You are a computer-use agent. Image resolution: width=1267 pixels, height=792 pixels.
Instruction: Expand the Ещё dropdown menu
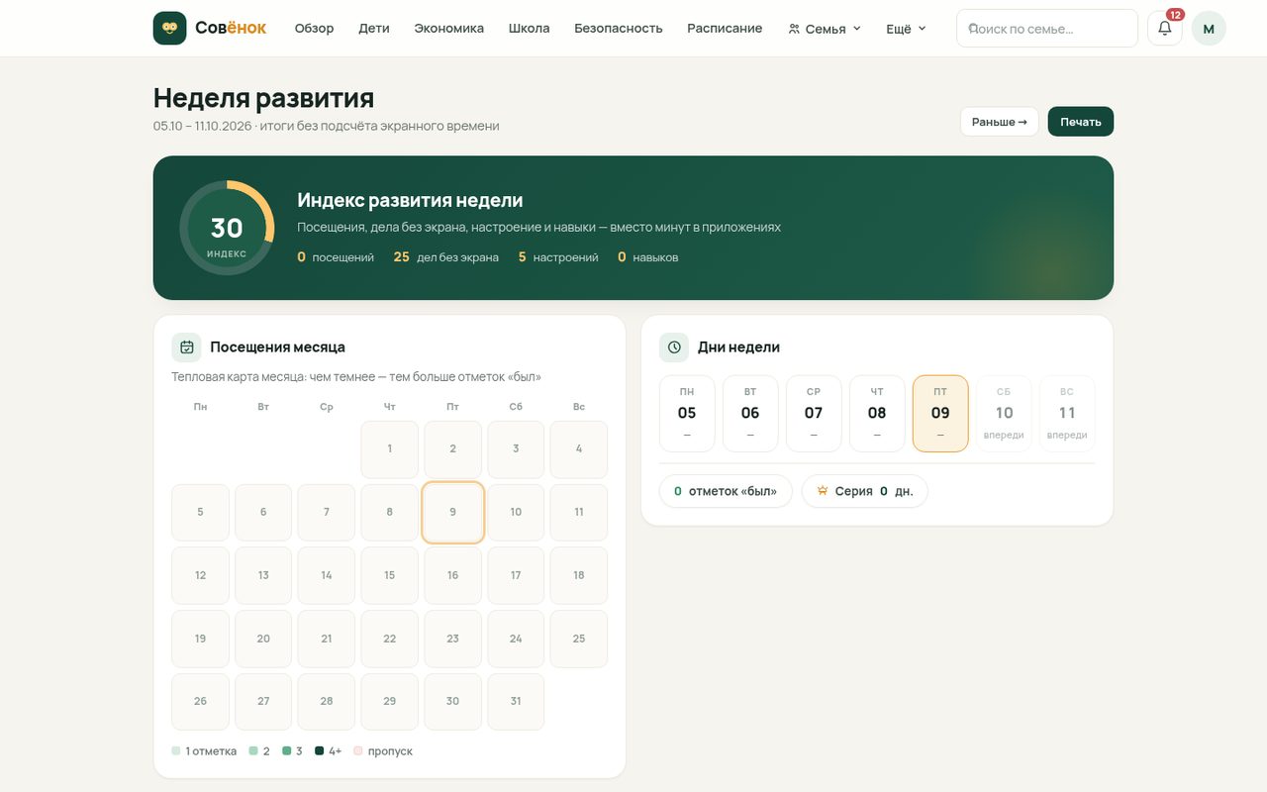point(906,29)
